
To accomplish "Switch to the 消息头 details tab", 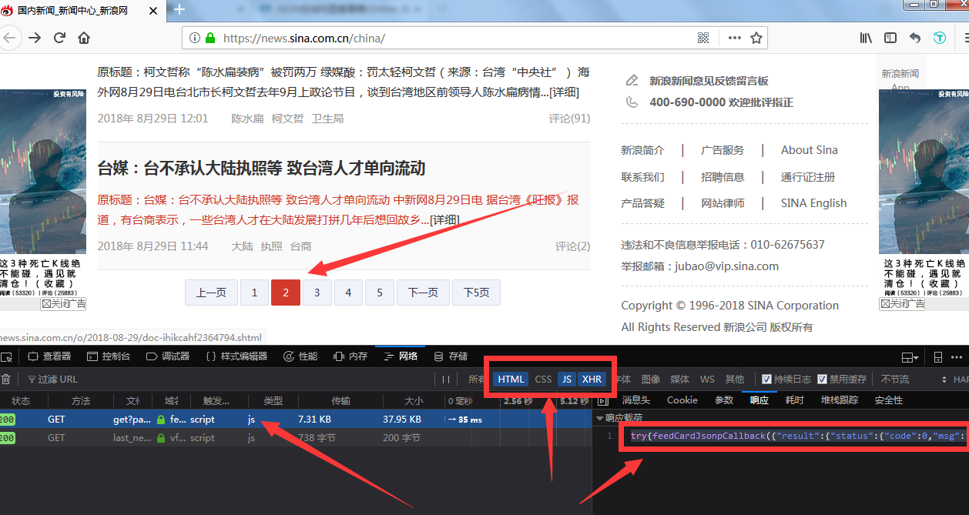I will (x=636, y=400).
